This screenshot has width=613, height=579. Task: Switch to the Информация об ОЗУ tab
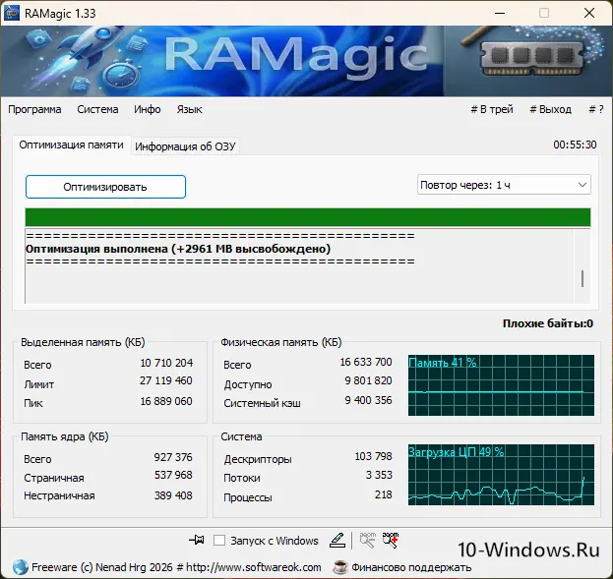(185, 146)
